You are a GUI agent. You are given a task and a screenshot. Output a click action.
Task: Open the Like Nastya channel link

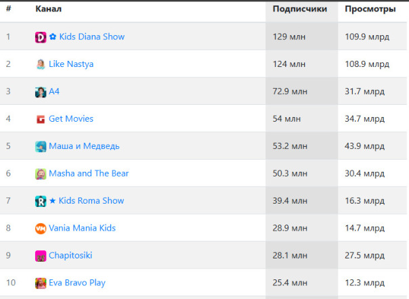(71, 64)
